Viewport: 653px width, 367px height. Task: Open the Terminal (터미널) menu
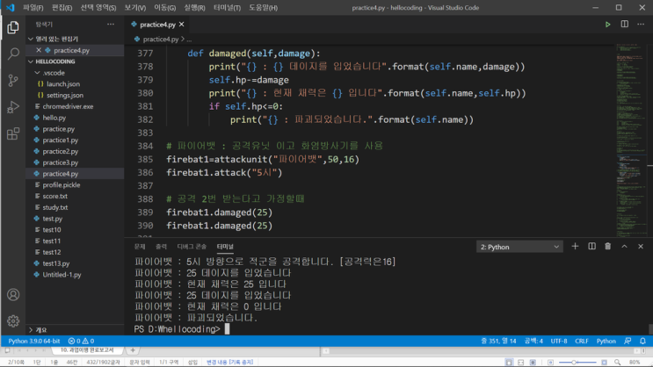coord(227,8)
